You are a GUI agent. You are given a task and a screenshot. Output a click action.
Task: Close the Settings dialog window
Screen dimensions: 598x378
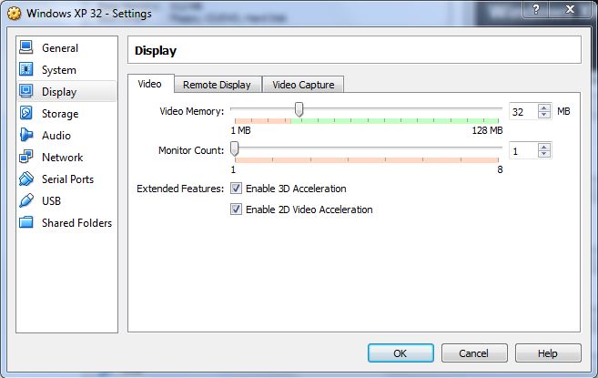[x=570, y=9]
